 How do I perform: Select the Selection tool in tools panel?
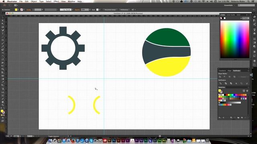(3, 17)
